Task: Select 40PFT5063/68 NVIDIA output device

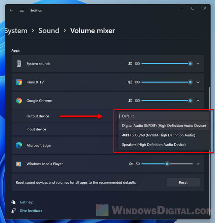Action: click(x=164, y=135)
